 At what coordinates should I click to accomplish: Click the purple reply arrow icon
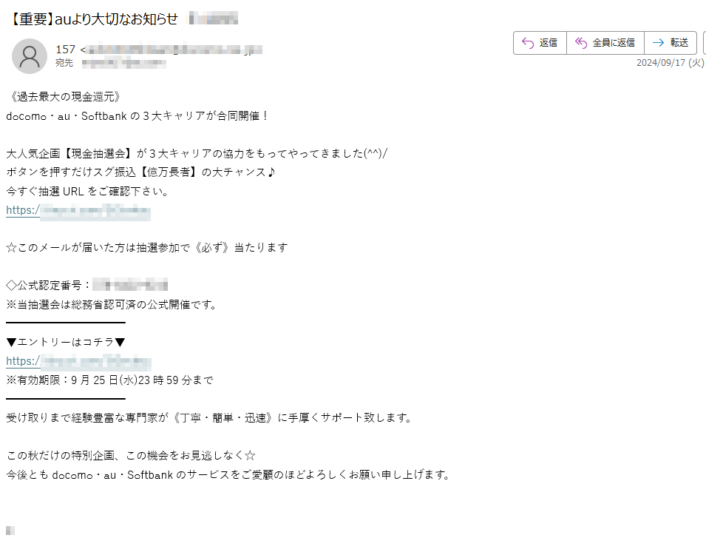(x=527, y=43)
